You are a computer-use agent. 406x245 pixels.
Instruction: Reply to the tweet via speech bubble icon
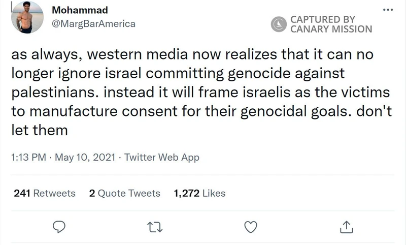[x=60, y=226]
